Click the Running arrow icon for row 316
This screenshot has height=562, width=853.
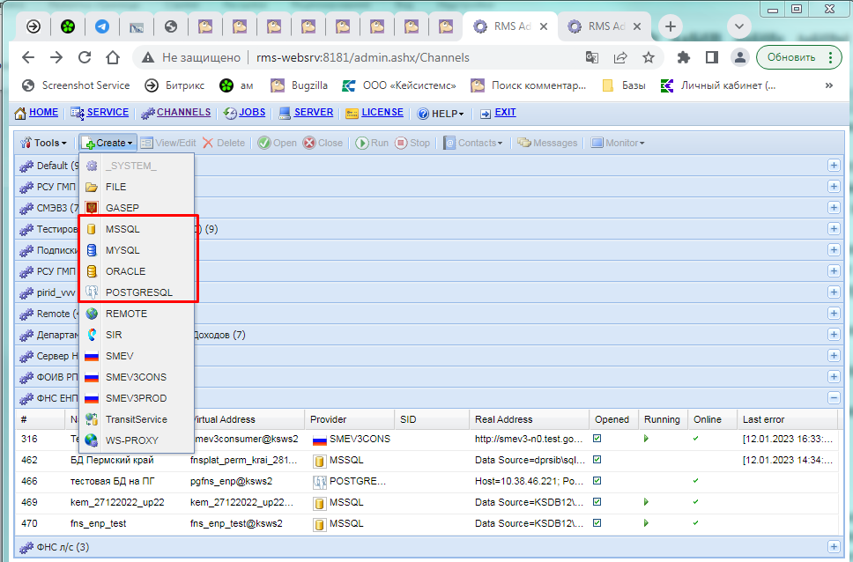(x=646, y=439)
